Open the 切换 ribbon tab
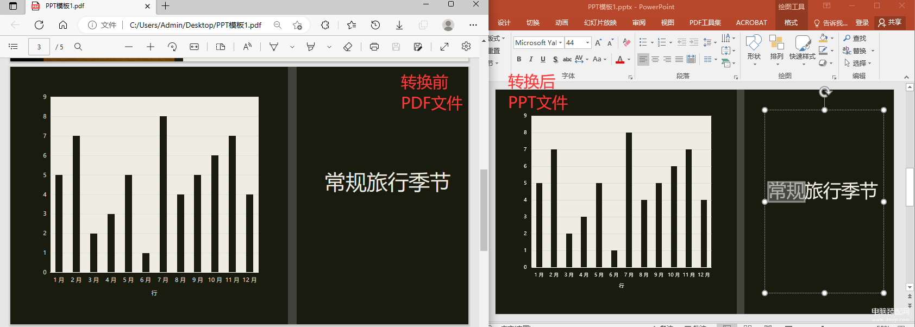 tap(533, 23)
